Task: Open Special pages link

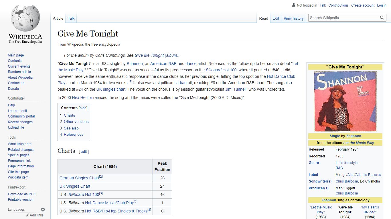Action: point(19,155)
